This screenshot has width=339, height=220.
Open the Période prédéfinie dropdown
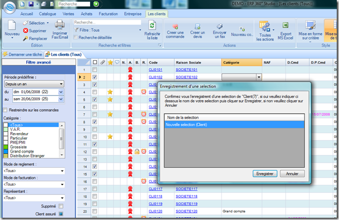[34, 84]
